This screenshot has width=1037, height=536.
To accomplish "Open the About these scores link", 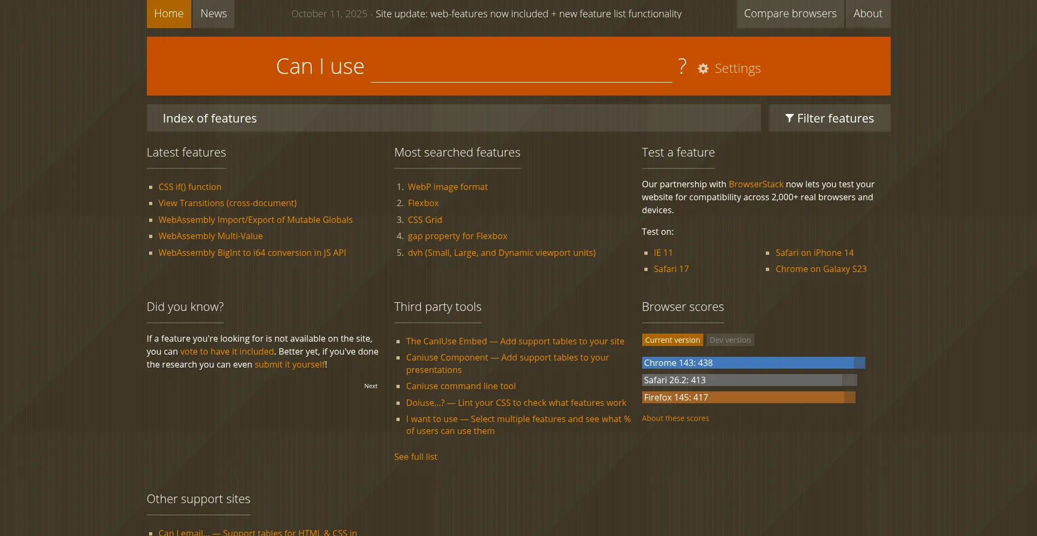I will point(675,418).
